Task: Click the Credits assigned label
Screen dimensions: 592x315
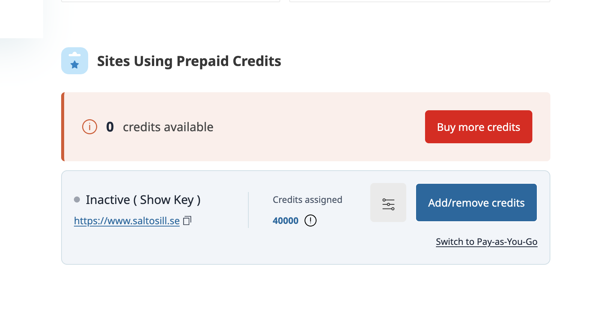Action: point(307,200)
